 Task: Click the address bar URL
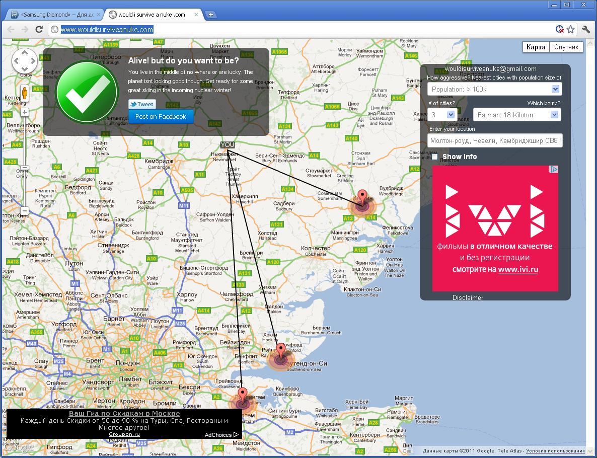107,29
